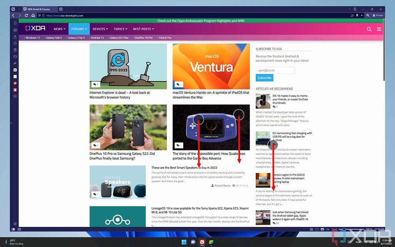Open the XDA hamburger menu
The width and height of the screenshot is (395, 247).
click(379, 29)
